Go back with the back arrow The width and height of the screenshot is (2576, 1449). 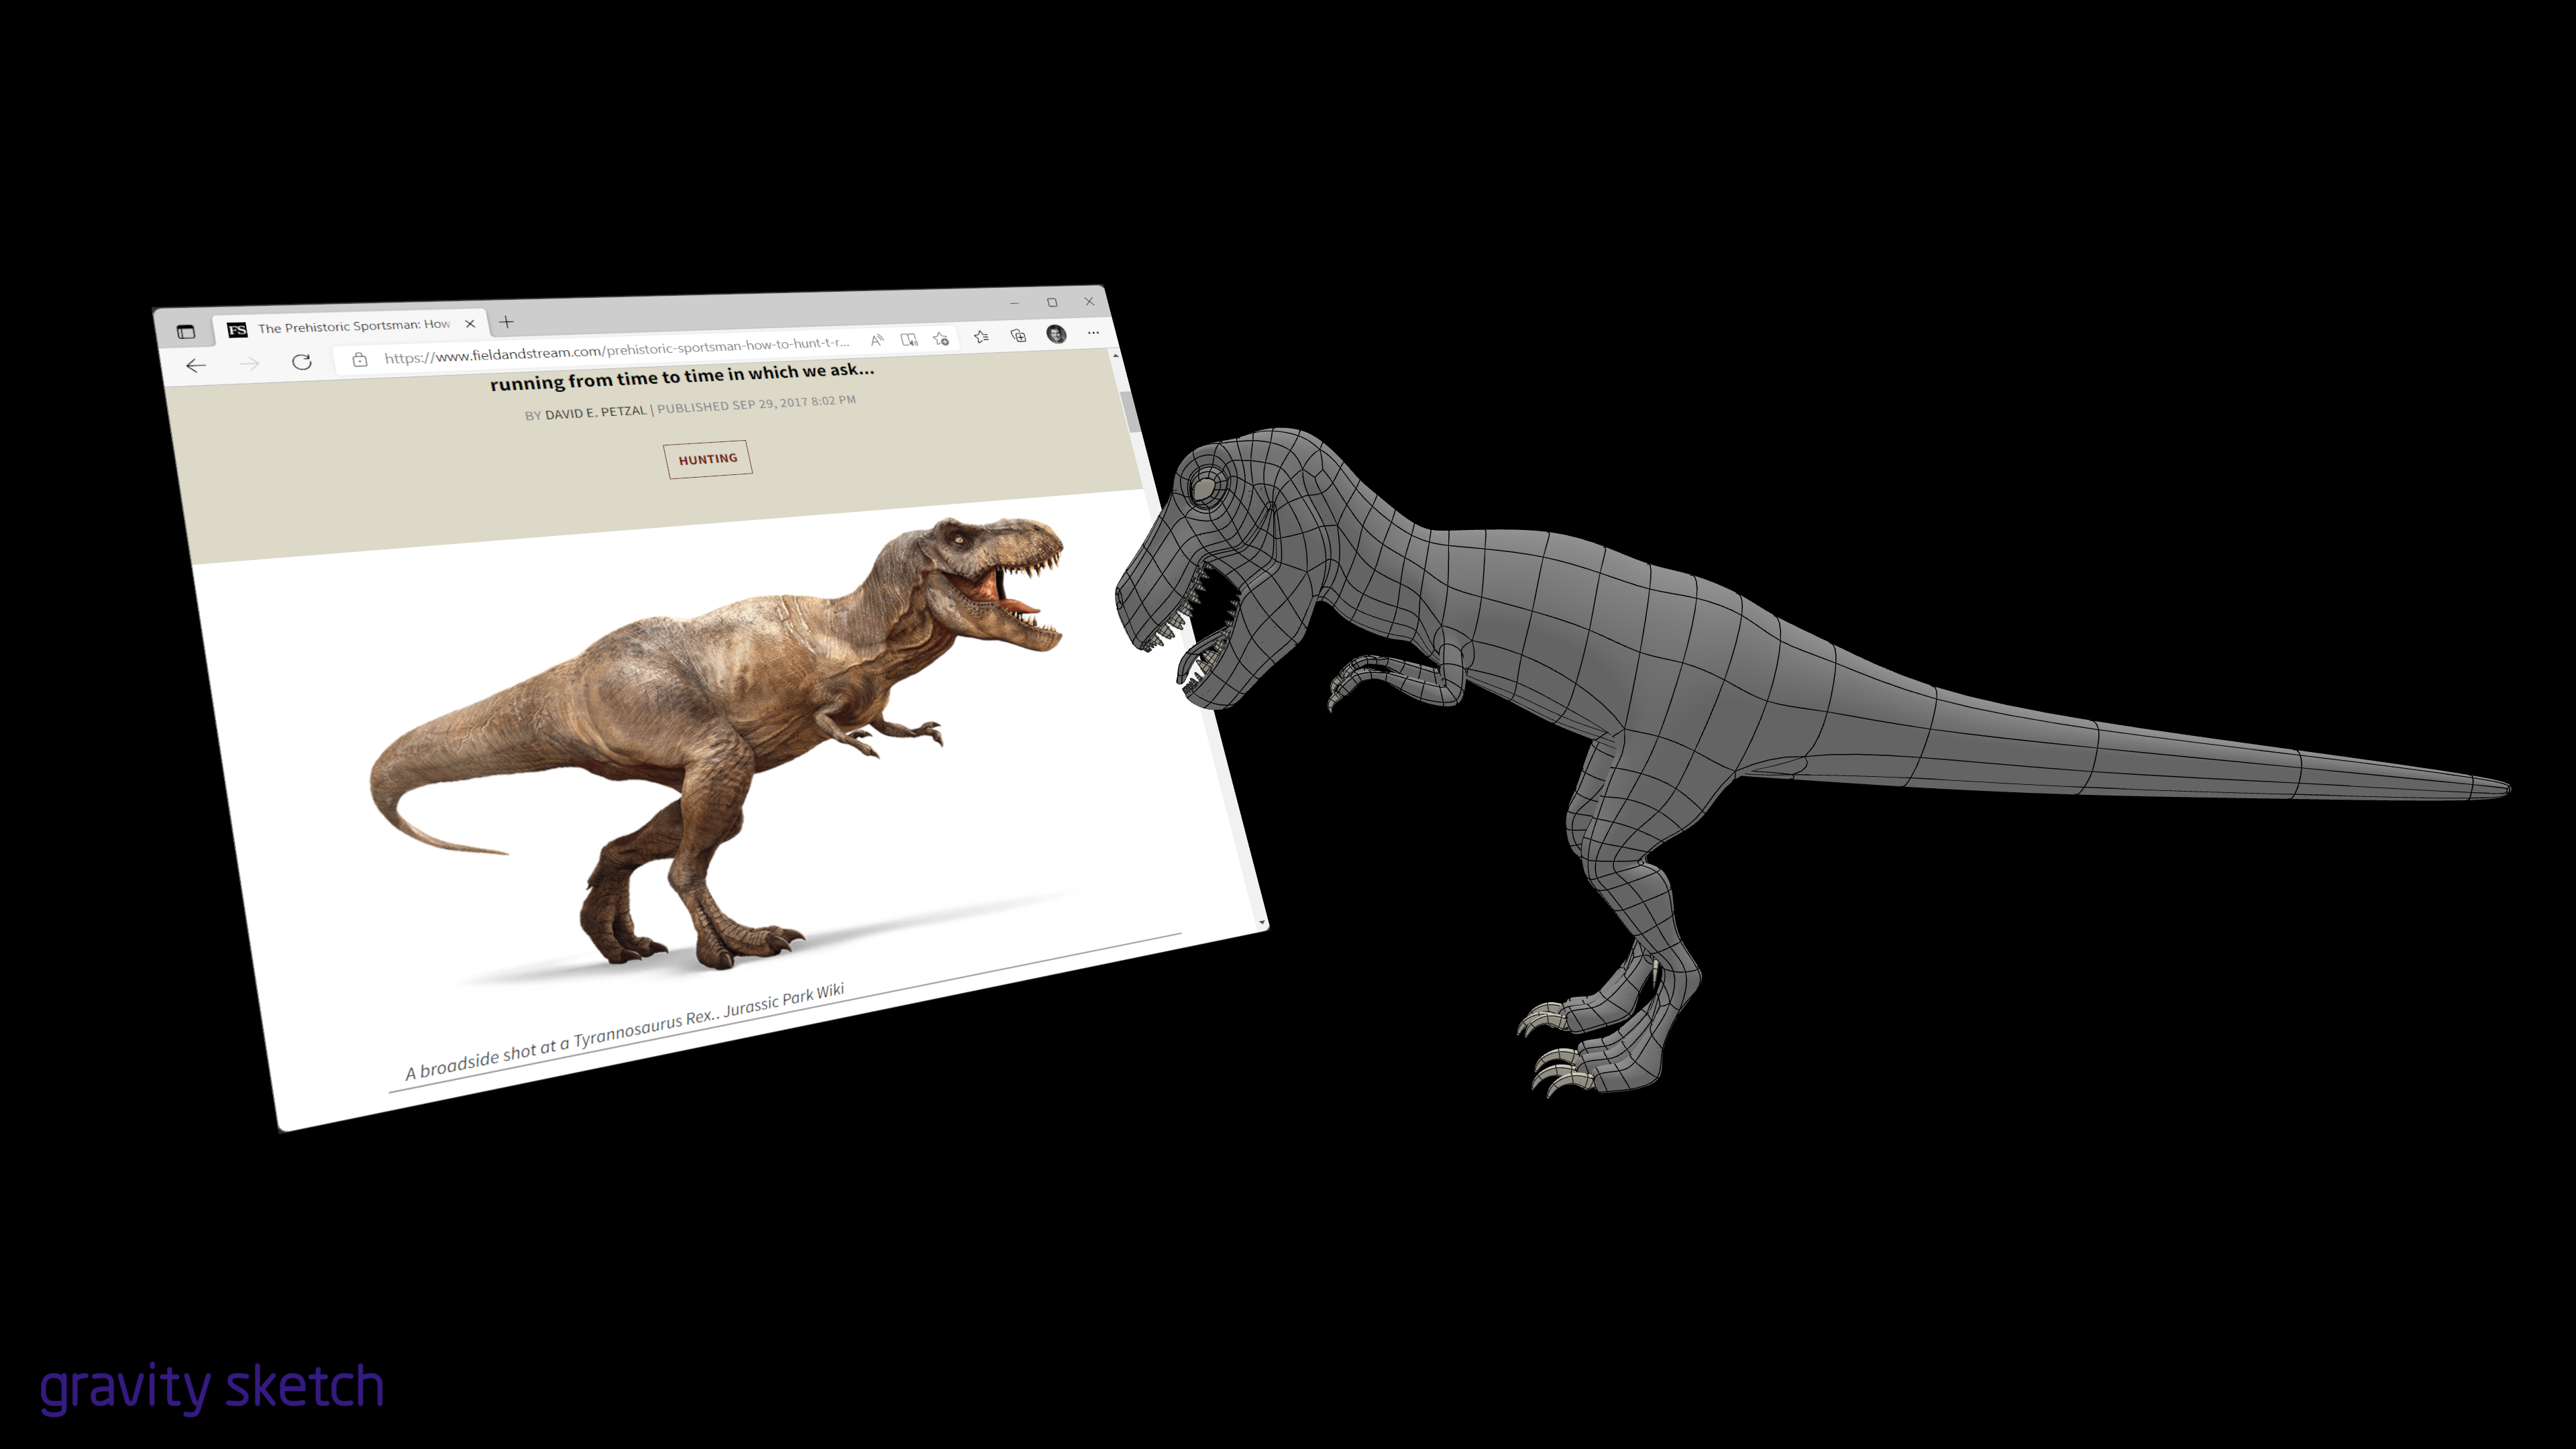[x=196, y=366]
